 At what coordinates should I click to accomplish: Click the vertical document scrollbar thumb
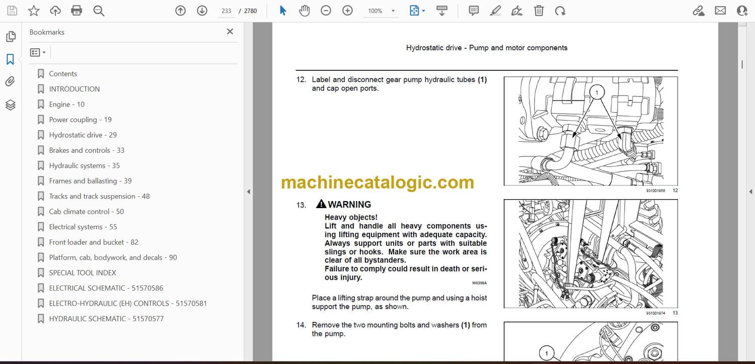coord(742,64)
